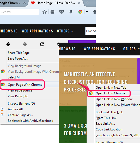This screenshot has width=140, height=143.
Task: Click the red heart favicon on tab
Action: tap(33, 3)
